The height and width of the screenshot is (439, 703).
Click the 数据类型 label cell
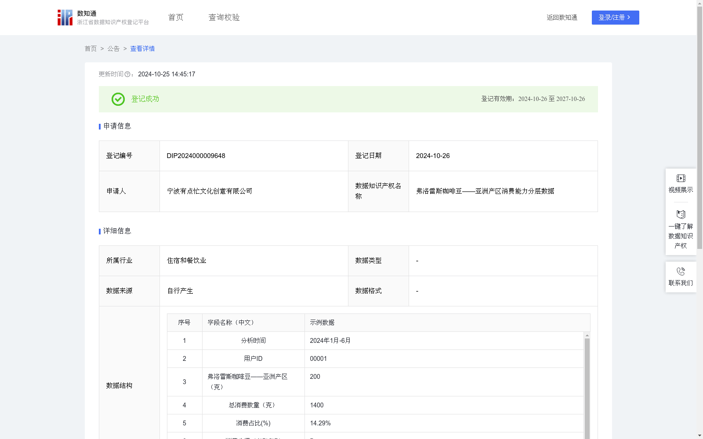[378, 261]
